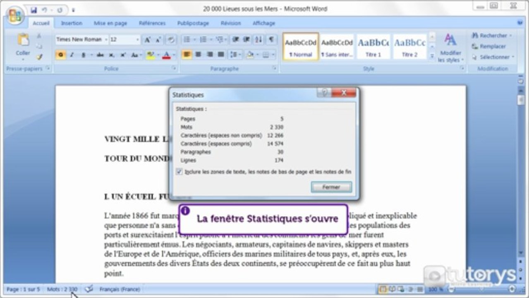529x298 pixels.
Task: Align text to the right
Action: [210, 55]
